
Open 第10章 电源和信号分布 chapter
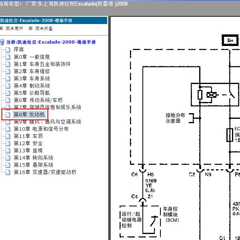coord(41,129)
